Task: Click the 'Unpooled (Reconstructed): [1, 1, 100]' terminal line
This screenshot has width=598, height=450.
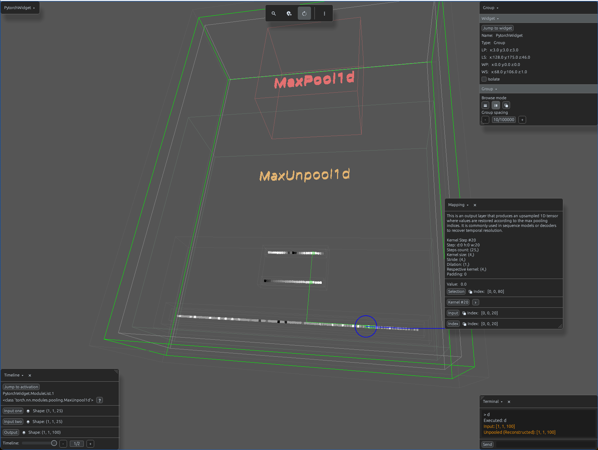Action: 519,433
